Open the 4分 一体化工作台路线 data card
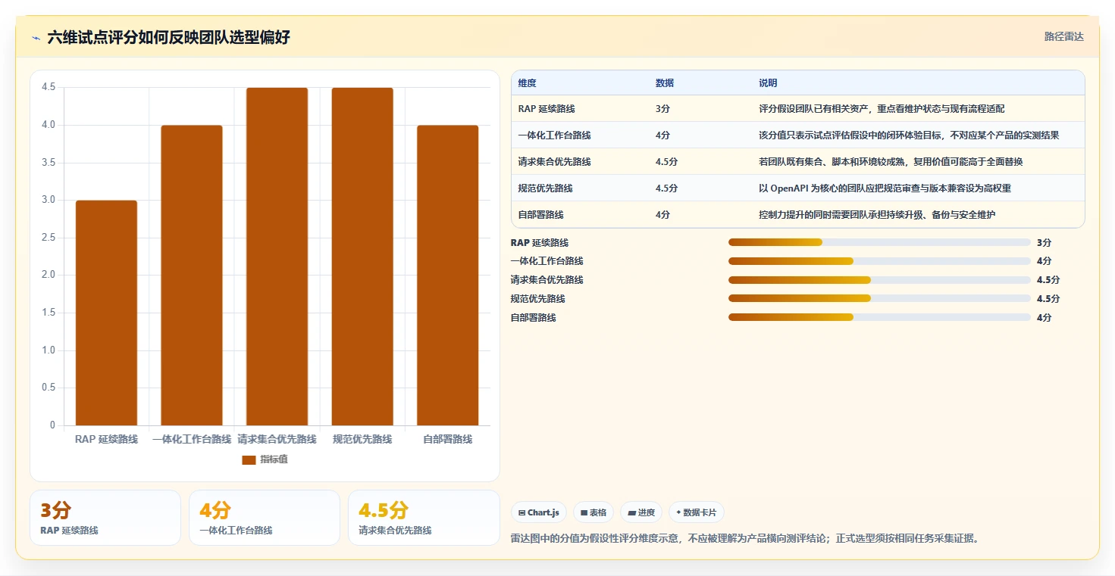The image size is (1115, 576). (x=265, y=518)
